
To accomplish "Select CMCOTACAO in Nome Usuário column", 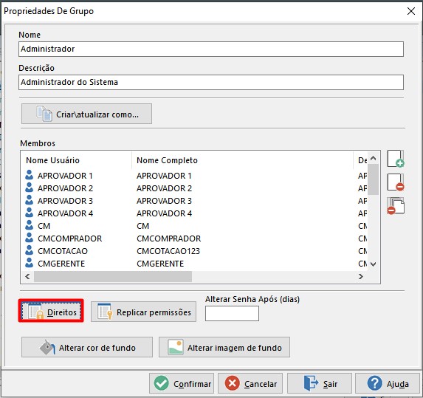I will pos(63,251).
